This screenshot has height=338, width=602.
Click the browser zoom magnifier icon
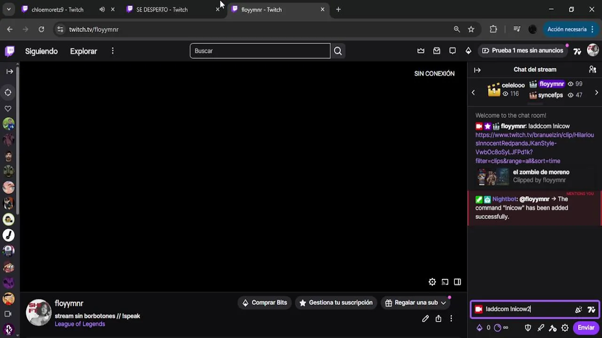(x=457, y=29)
